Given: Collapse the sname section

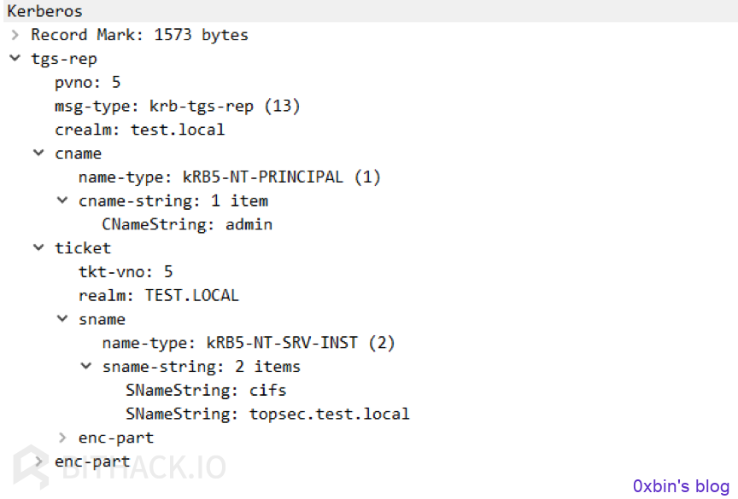Looking at the screenshot, I should pos(62,319).
